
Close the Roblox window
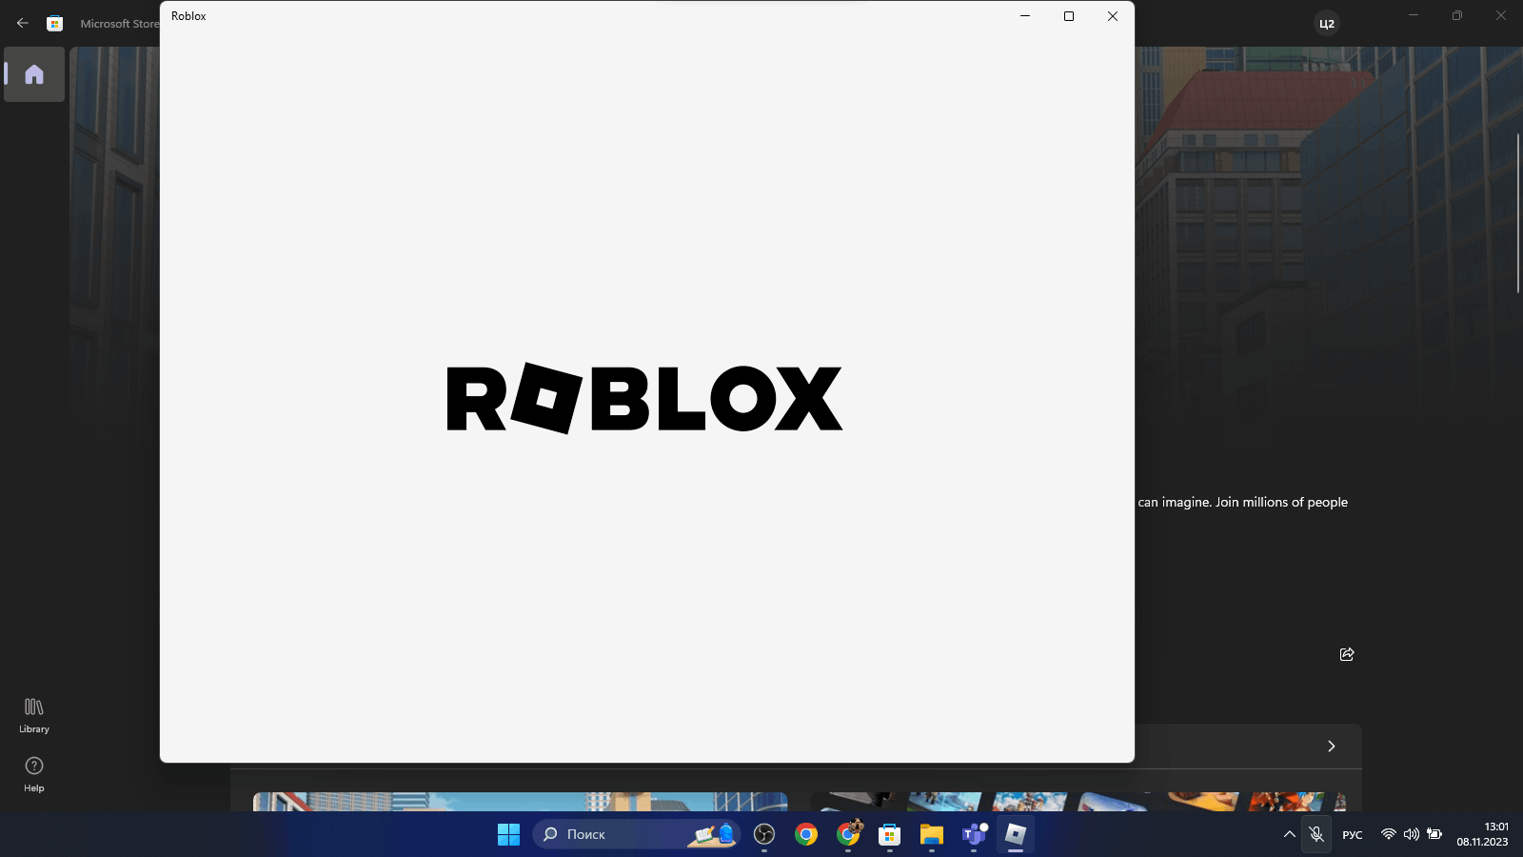click(x=1113, y=16)
